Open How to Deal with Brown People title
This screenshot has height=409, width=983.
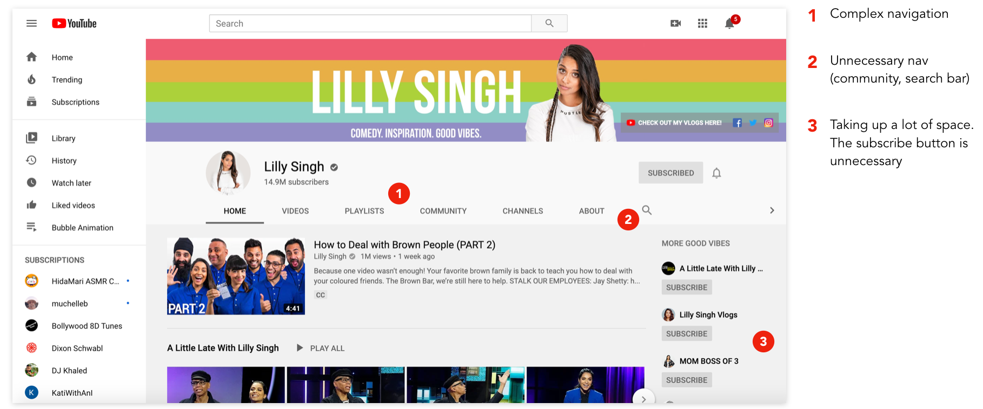pos(404,245)
